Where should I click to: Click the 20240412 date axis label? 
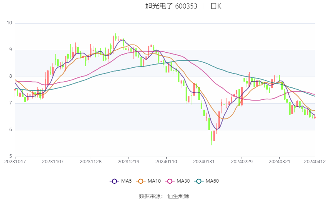click(314, 161)
